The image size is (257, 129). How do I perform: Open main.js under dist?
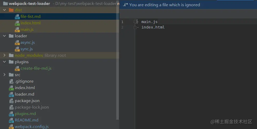point(27,30)
